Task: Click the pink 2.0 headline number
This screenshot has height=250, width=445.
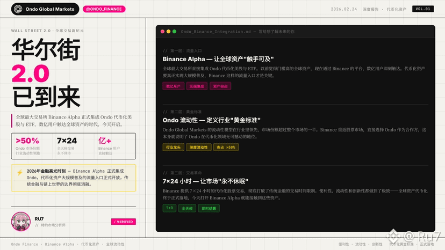Action: [31, 73]
